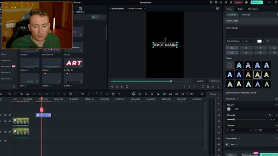Open the font family Roboto Medium dropdown
The width and height of the screenshot is (278, 156).
pyautogui.click(x=234, y=41)
